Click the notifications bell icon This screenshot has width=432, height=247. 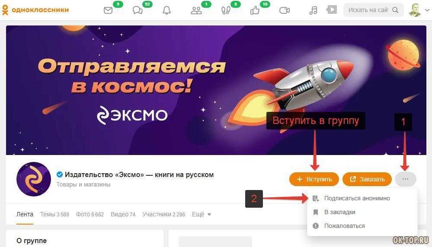tap(166, 10)
